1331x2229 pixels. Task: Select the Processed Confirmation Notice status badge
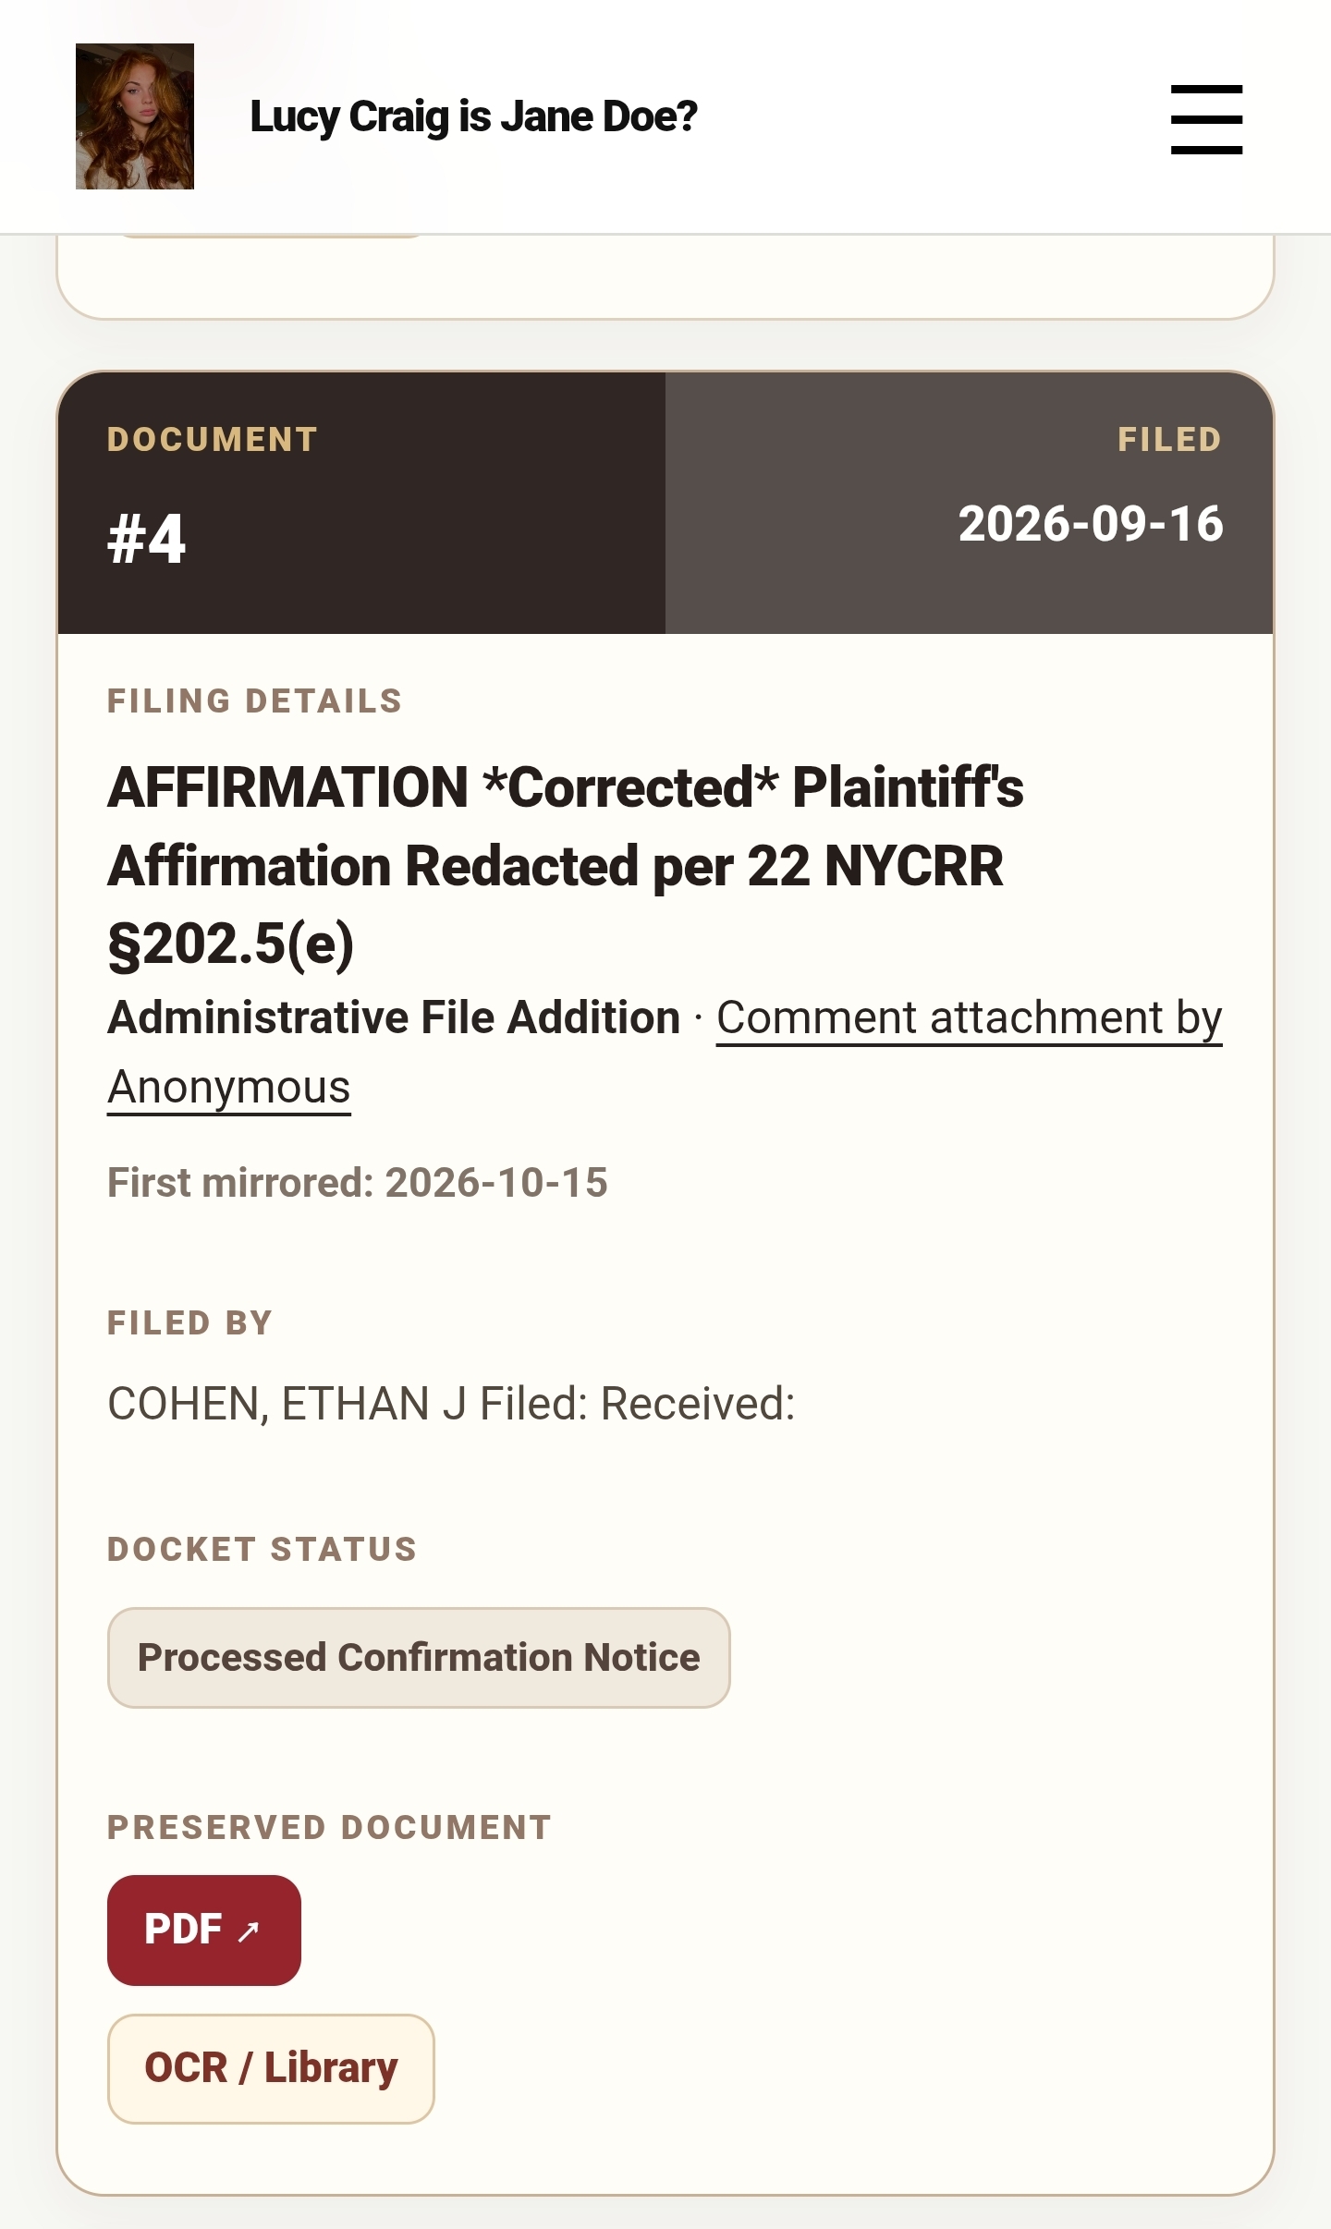419,1658
